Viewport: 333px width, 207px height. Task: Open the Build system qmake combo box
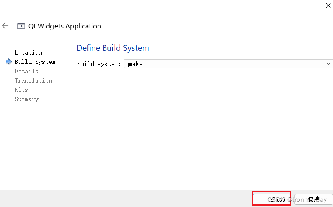[x=228, y=64]
